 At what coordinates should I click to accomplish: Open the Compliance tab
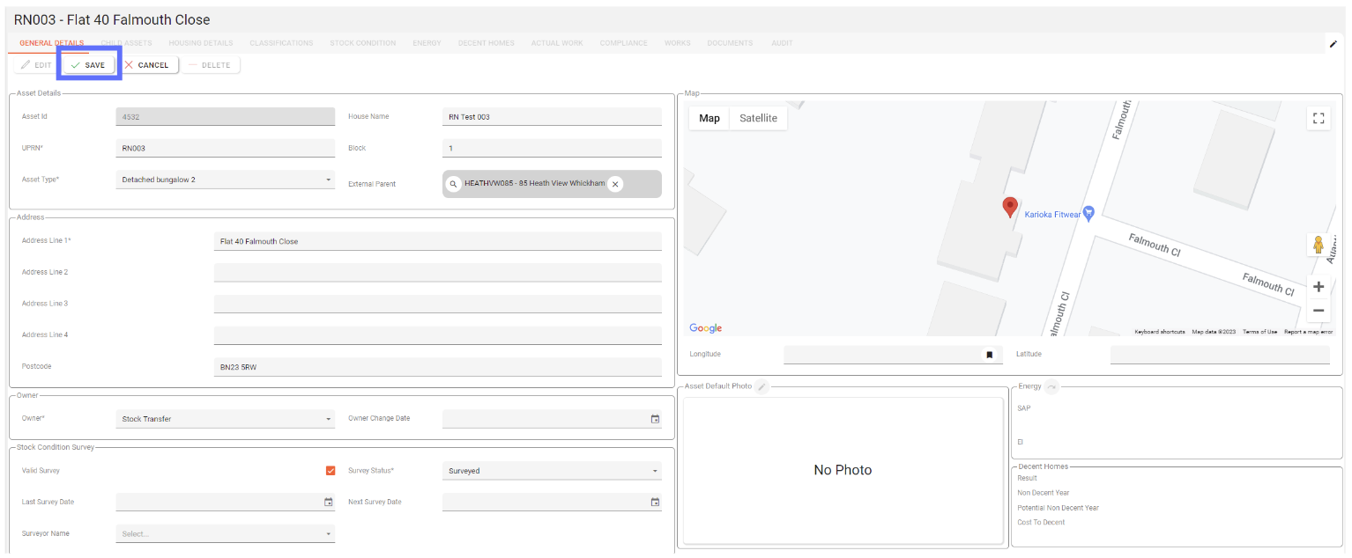[623, 43]
